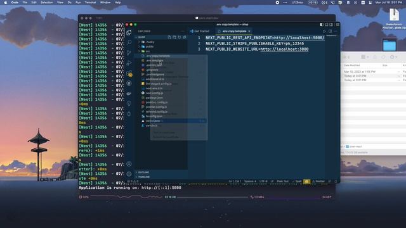Expand the .husky folder

pos(161,42)
